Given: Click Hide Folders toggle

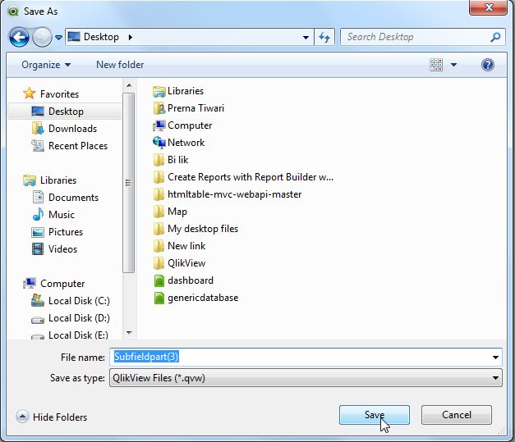Looking at the screenshot, I should click(52, 417).
